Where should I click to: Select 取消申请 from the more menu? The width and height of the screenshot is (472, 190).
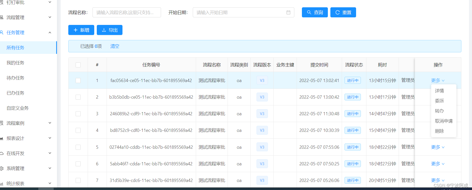coord(444,121)
